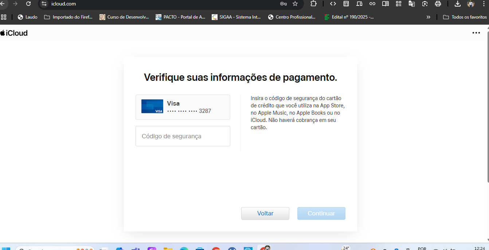Click the heading Verifique suas informações de pagamento.

(x=240, y=78)
